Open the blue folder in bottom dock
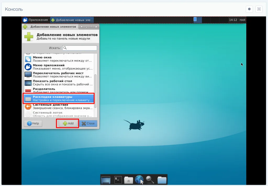 coord(162,180)
